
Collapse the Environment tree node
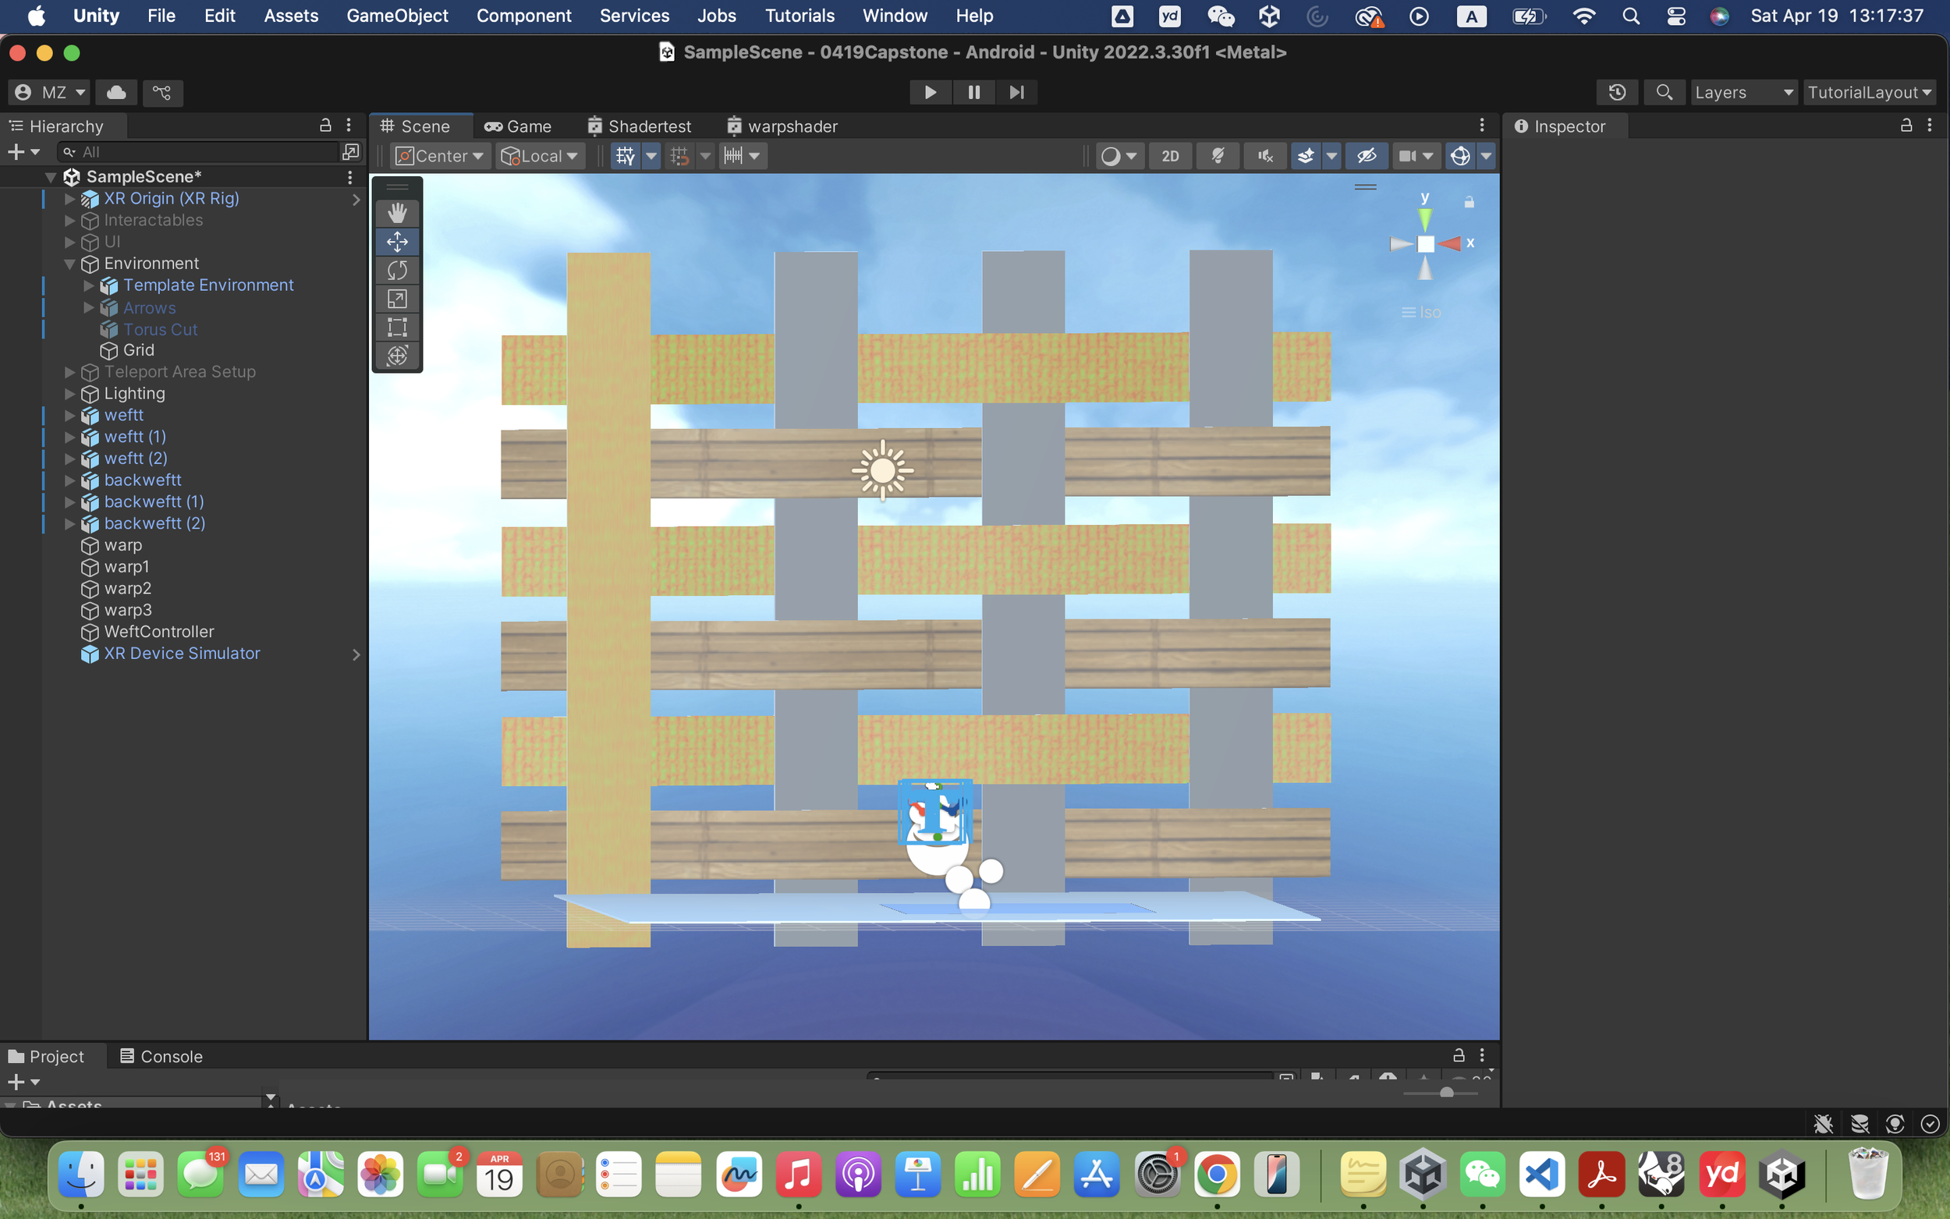click(x=69, y=264)
